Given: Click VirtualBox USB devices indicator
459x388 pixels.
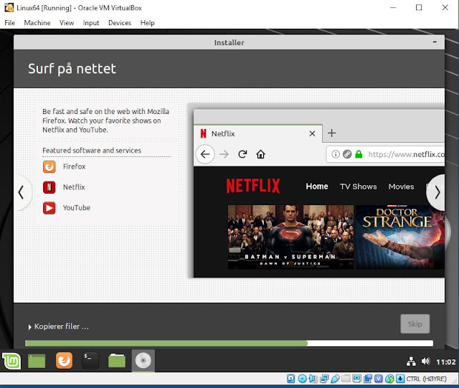Looking at the screenshot, I should [335, 379].
